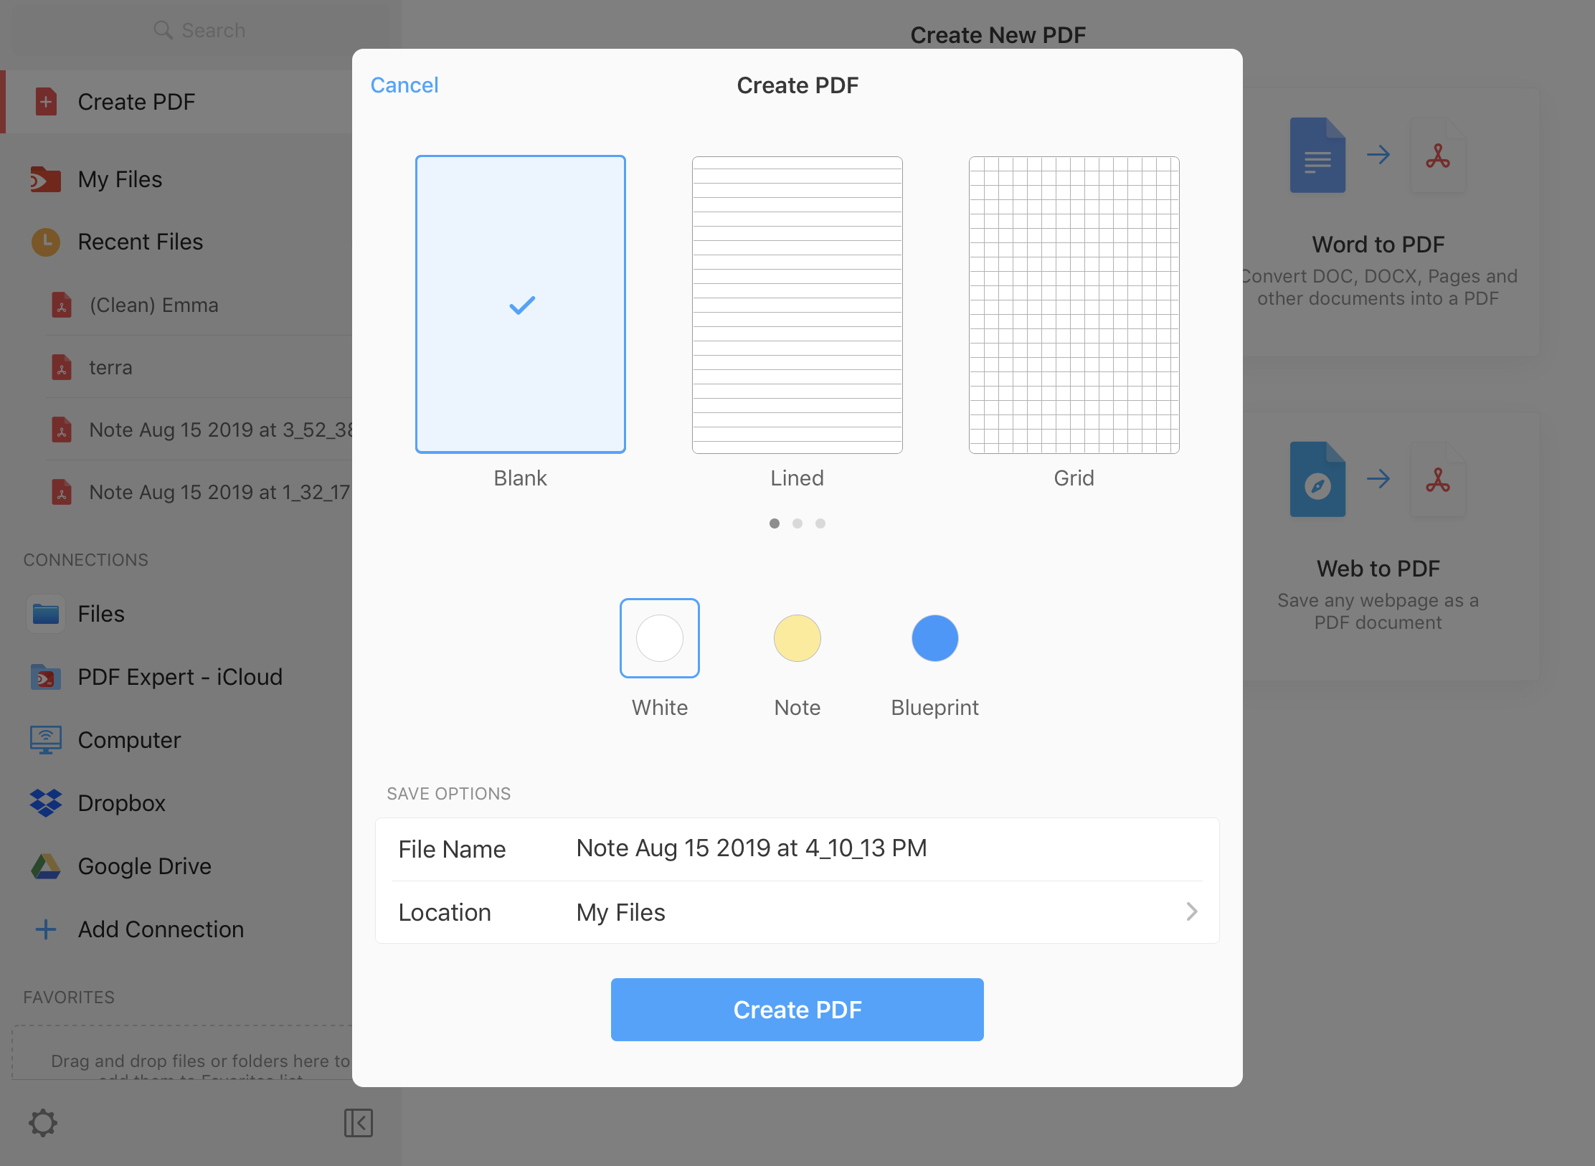Toggle Blank template selection checkmark
Screen dimensions: 1595x1166
tap(520, 305)
